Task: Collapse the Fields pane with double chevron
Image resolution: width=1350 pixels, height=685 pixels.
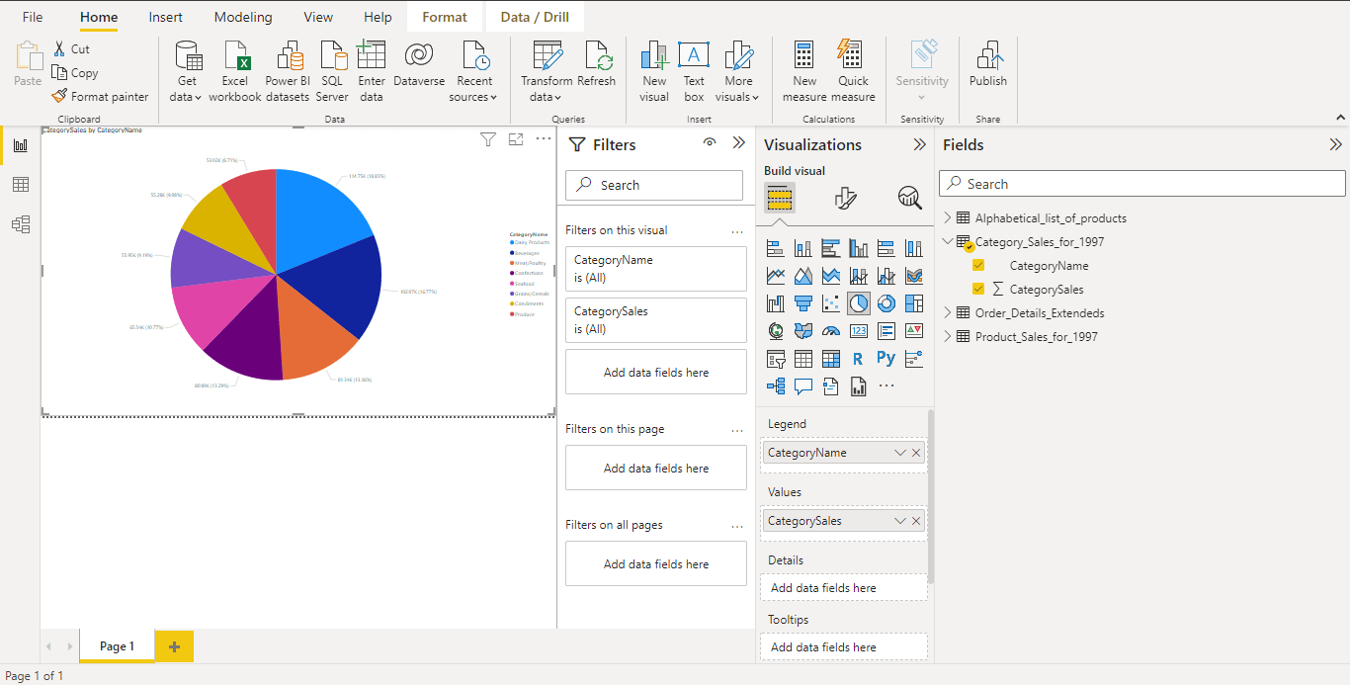Action: click(x=1336, y=144)
